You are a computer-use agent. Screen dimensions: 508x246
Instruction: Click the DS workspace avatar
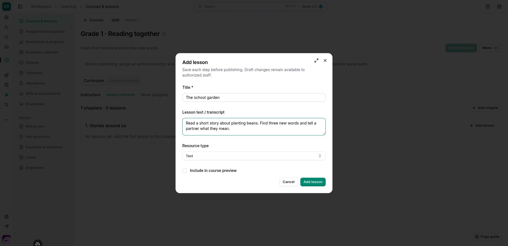7,7
